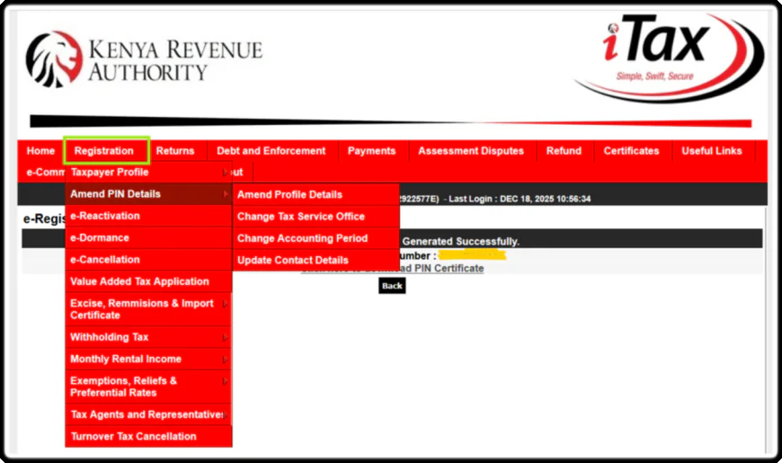
Task: Open the Returns menu
Action: (175, 151)
